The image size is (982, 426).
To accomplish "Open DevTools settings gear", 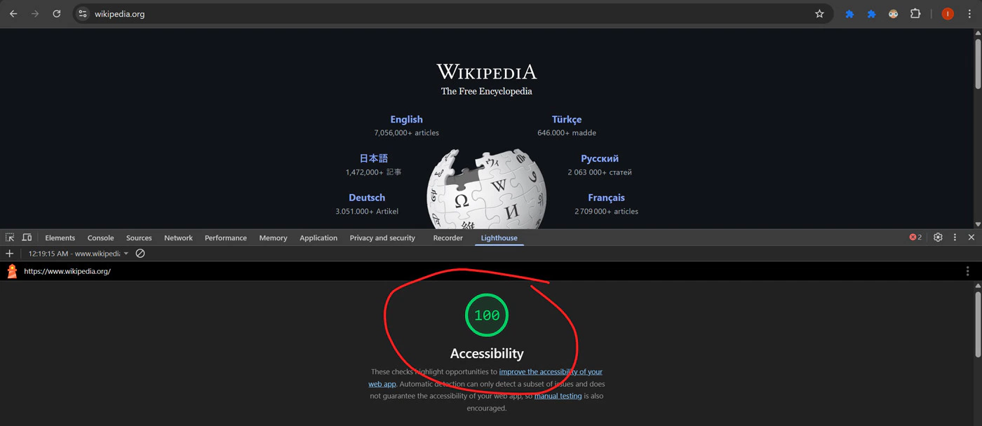I will (x=938, y=238).
